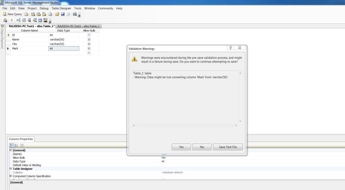Image resolution: width=345 pixels, height=190 pixels.
Task: Expand Computed Column Specification
Action: pos(10,176)
